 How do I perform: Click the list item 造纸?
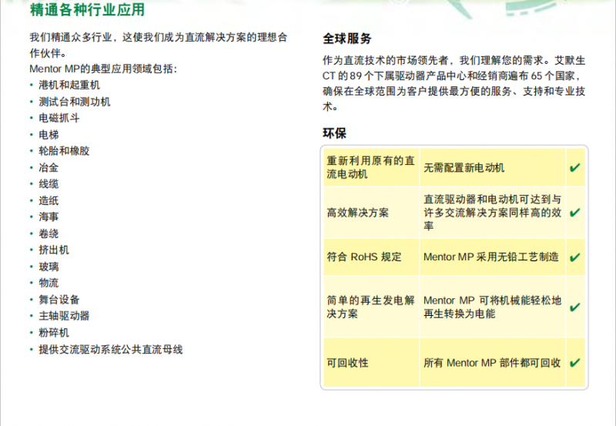coord(49,201)
